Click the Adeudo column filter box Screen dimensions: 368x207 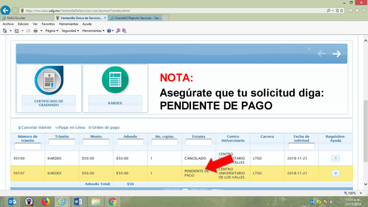130,142
